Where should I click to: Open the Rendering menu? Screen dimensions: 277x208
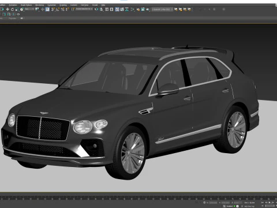(x=40, y=5)
